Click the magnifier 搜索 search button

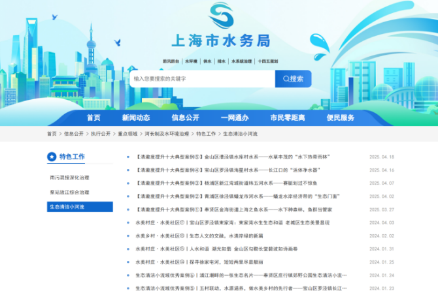click(293, 79)
